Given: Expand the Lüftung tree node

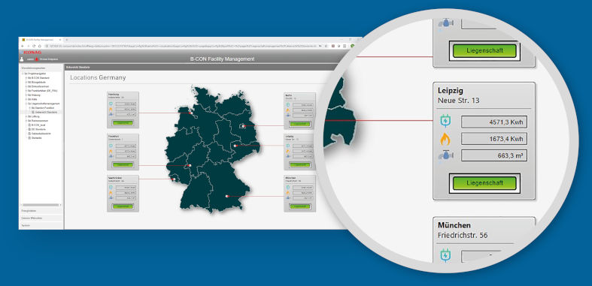Looking at the screenshot, I should 26,116.
